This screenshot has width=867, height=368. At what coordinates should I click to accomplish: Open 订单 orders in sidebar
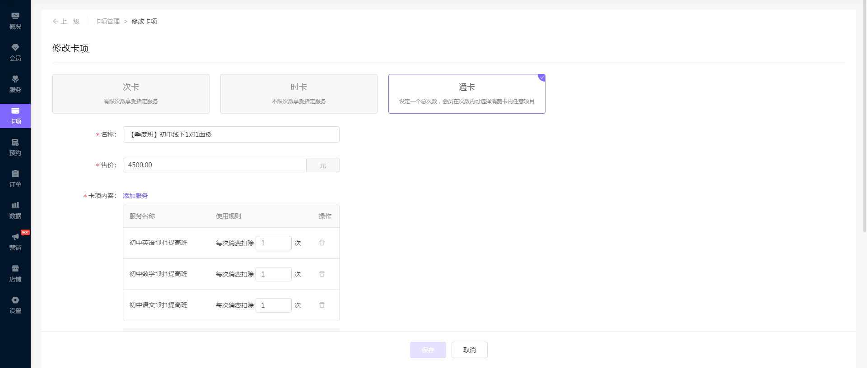(x=15, y=179)
